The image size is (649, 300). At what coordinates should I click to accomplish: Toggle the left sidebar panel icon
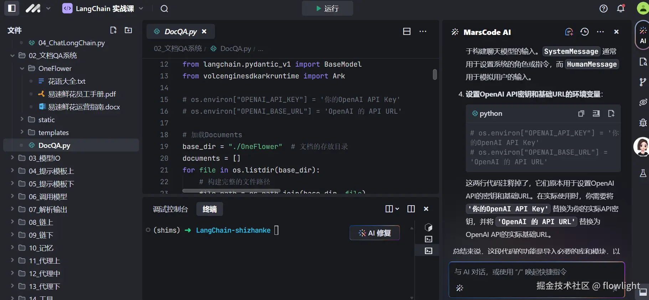(12, 8)
